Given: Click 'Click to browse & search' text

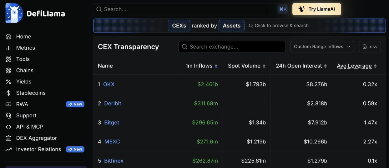Looking at the screenshot, I should coord(282,26).
